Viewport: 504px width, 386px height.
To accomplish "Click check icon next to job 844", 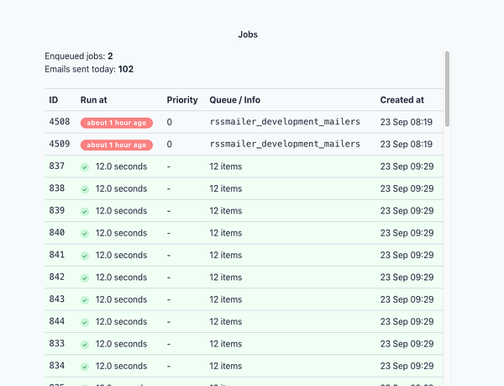I will [x=85, y=322].
